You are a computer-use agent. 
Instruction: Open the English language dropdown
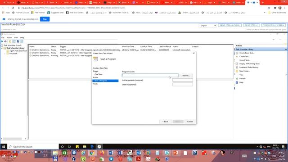click(x=208, y=26)
